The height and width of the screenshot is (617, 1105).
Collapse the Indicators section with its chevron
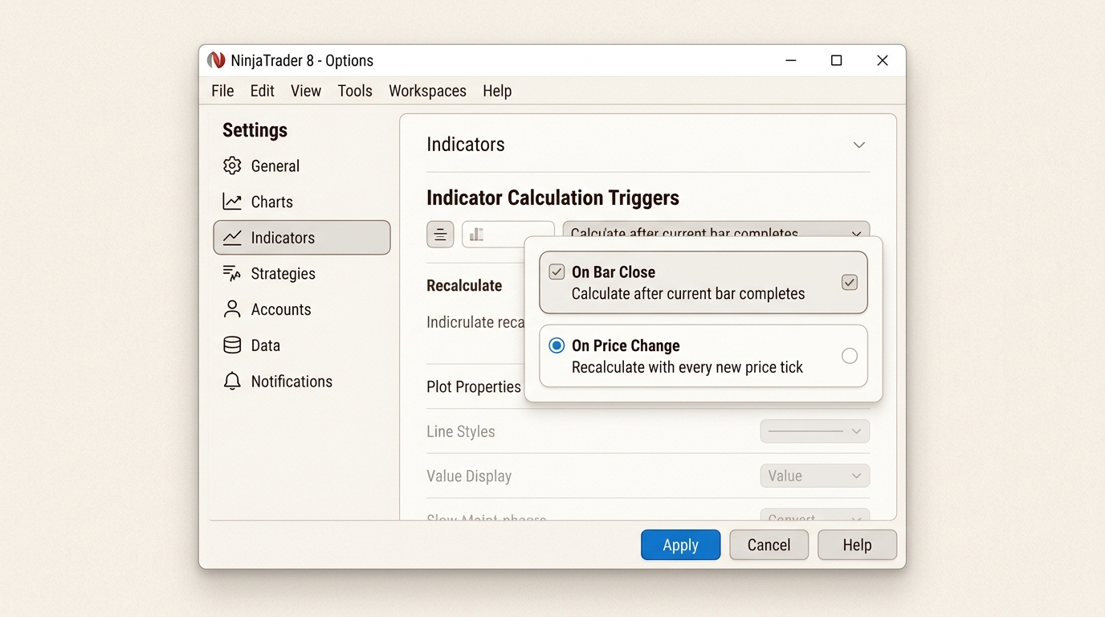point(859,145)
